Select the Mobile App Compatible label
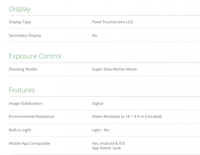200x155 pixels. click(29, 143)
